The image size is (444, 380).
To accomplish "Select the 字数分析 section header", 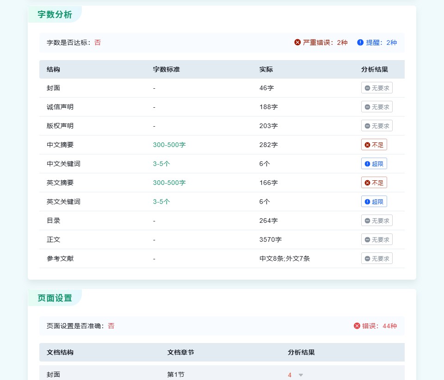I will [55, 14].
